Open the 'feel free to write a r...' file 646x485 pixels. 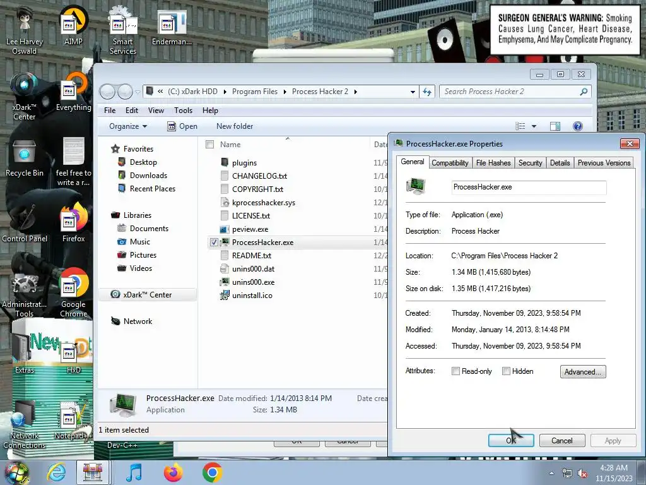[x=73, y=162]
